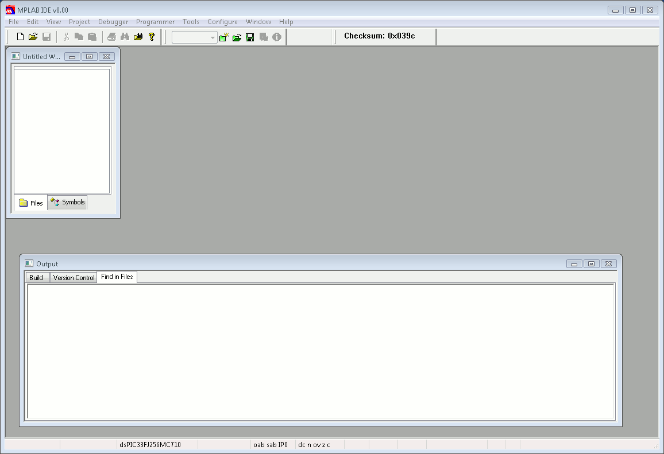Close the Untitled Workspace window

tap(107, 57)
